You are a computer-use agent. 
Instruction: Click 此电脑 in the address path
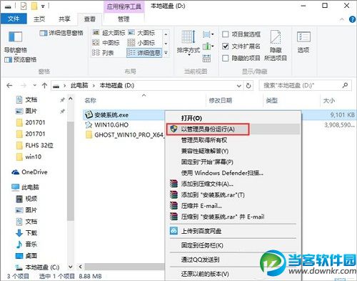(x=79, y=85)
